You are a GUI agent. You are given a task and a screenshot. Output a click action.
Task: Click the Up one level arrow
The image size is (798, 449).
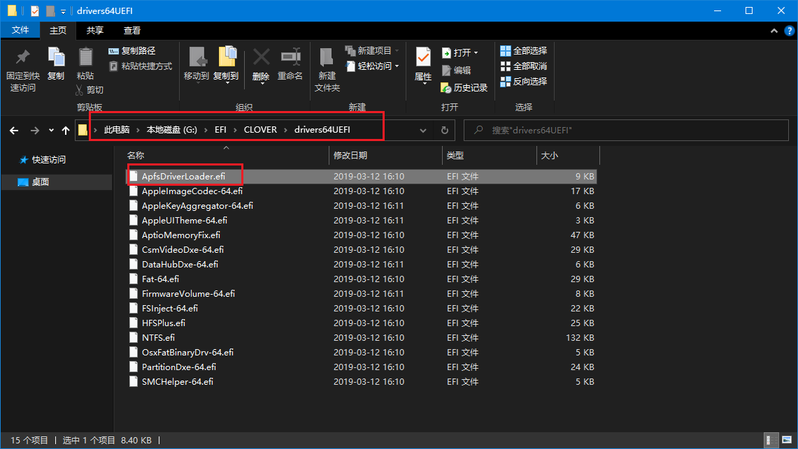tap(66, 131)
